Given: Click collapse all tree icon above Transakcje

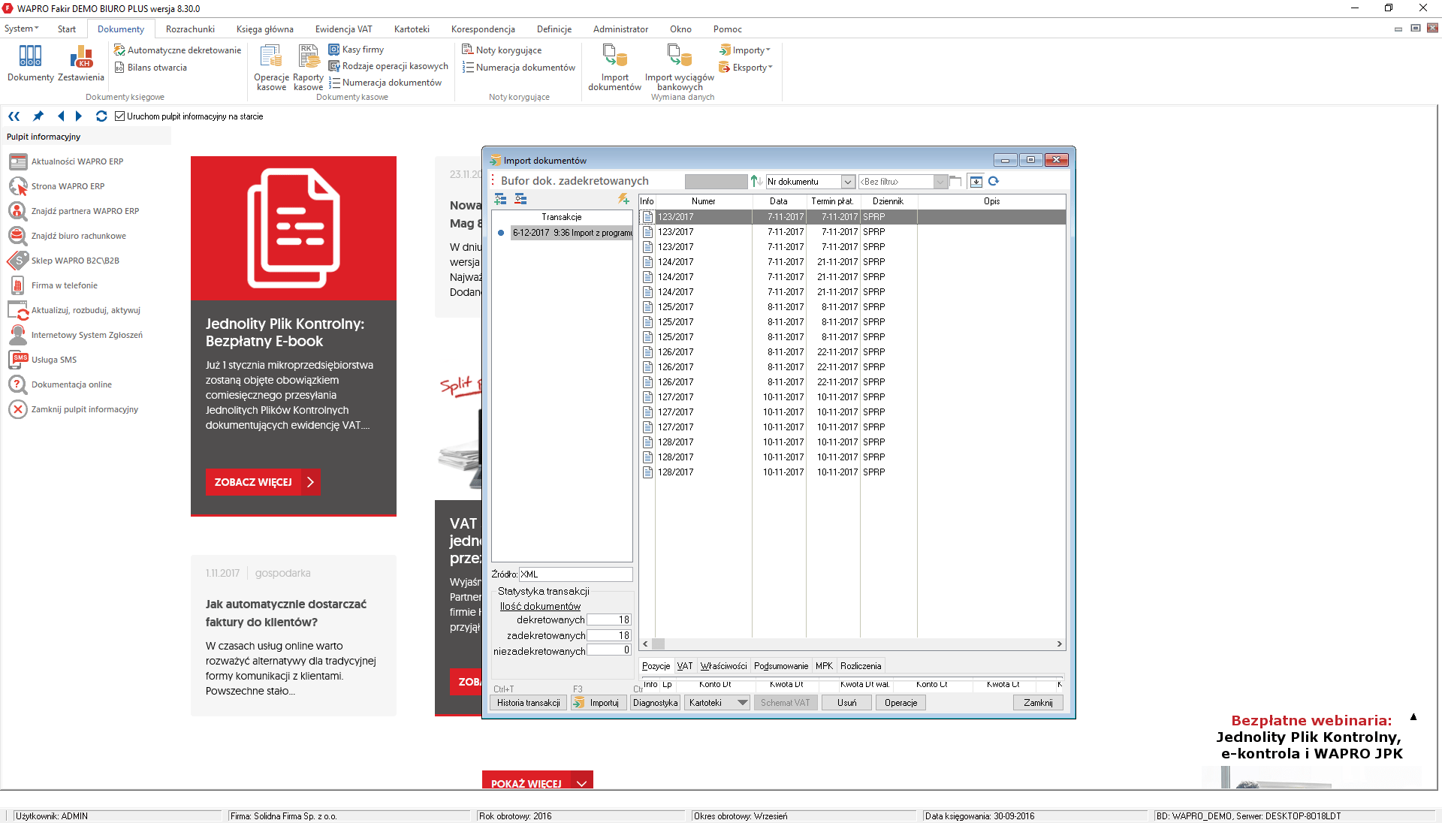Looking at the screenshot, I should (520, 199).
